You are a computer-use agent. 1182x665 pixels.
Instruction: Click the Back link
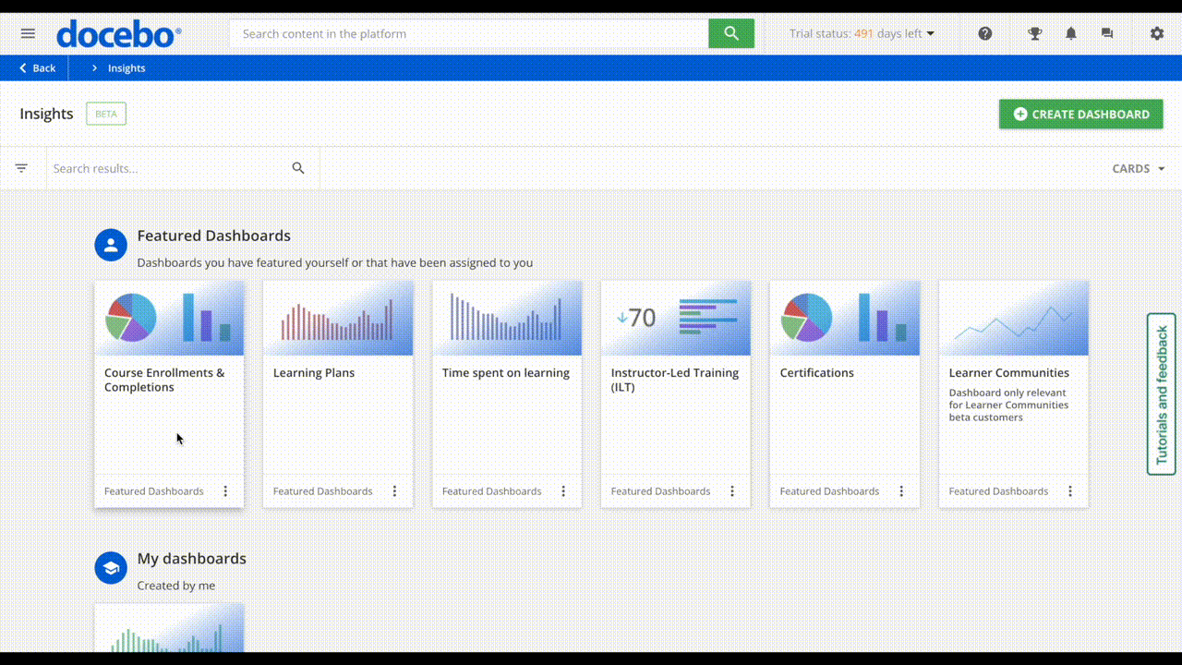click(36, 67)
